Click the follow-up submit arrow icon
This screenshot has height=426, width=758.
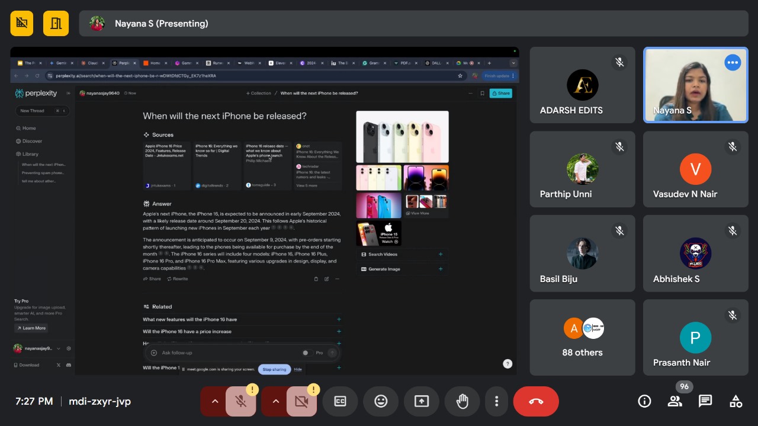[x=332, y=353]
